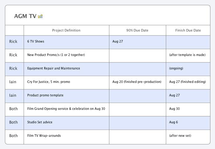Select the 90% Due Date column header

tap(137, 30)
